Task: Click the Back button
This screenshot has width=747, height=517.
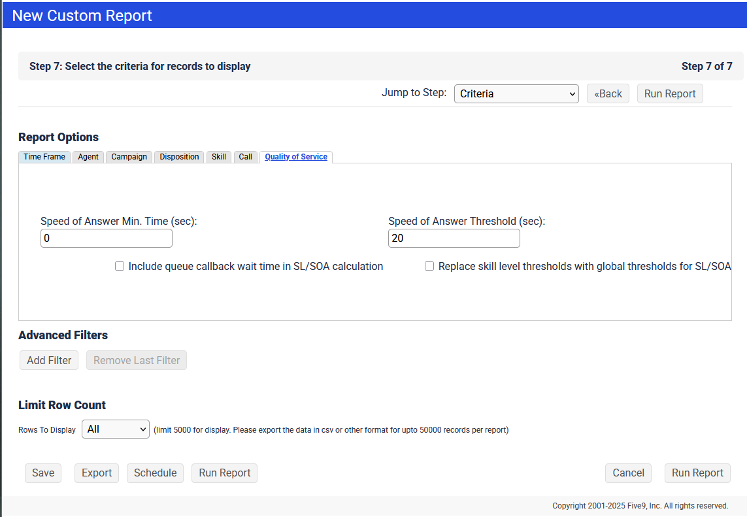Action: pos(608,93)
